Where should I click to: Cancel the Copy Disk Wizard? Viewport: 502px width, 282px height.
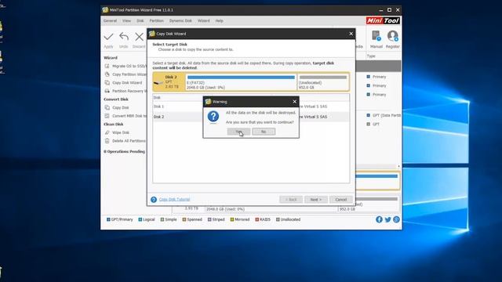pos(341,200)
